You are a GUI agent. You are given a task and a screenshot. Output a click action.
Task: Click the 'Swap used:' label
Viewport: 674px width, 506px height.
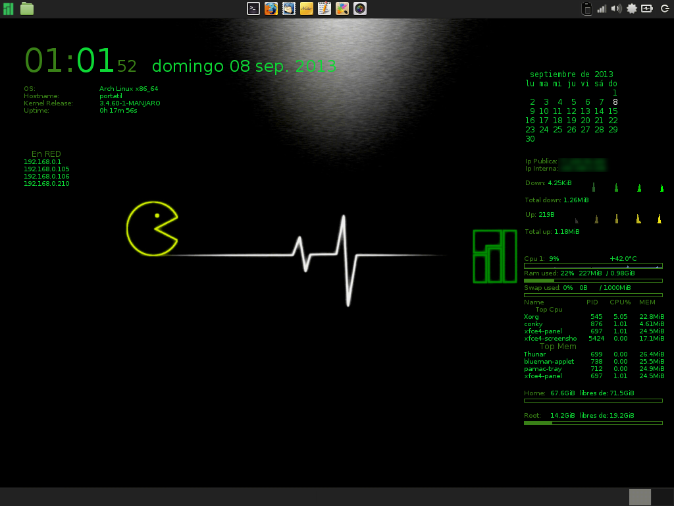[542, 288]
